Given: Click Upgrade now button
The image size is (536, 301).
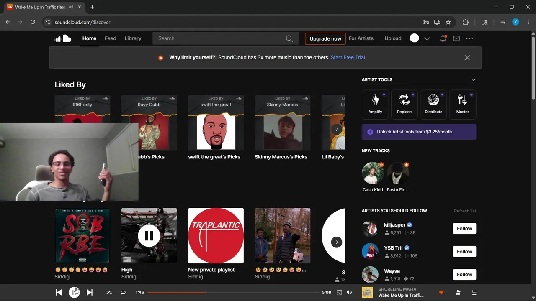Looking at the screenshot, I should point(325,38).
